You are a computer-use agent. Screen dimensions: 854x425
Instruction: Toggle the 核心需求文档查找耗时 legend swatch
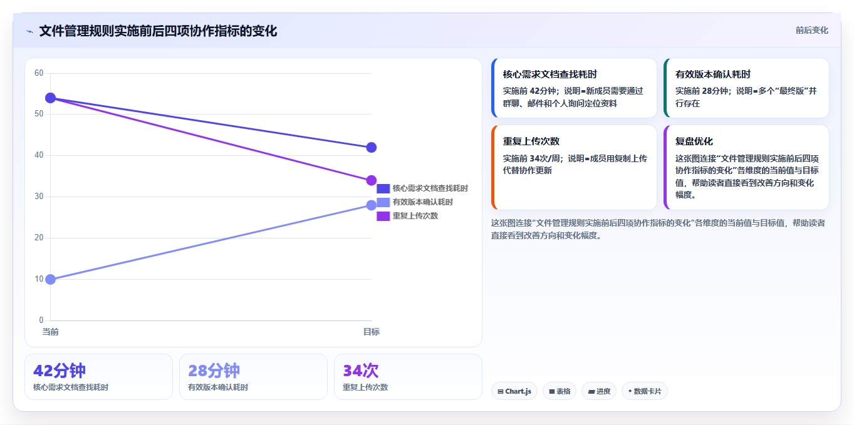coord(383,188)
